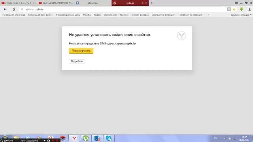Focus the address bar showing splix.io
Image resolution: width=253 pixels, height=142 pixels.
(123, 9)
